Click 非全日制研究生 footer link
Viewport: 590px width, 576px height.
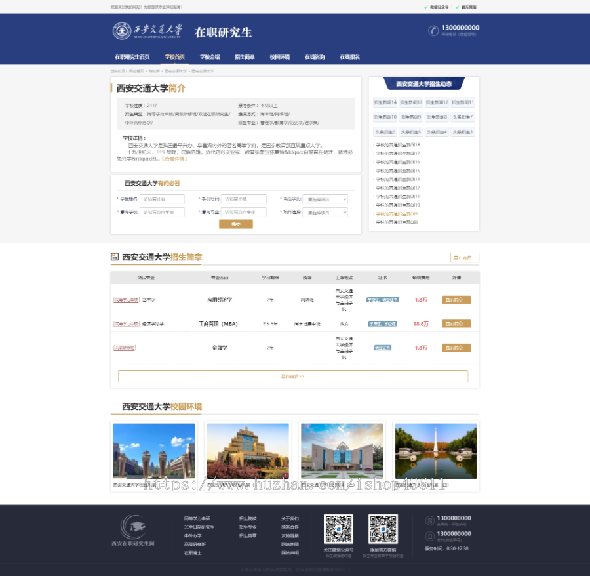[199, 527]
